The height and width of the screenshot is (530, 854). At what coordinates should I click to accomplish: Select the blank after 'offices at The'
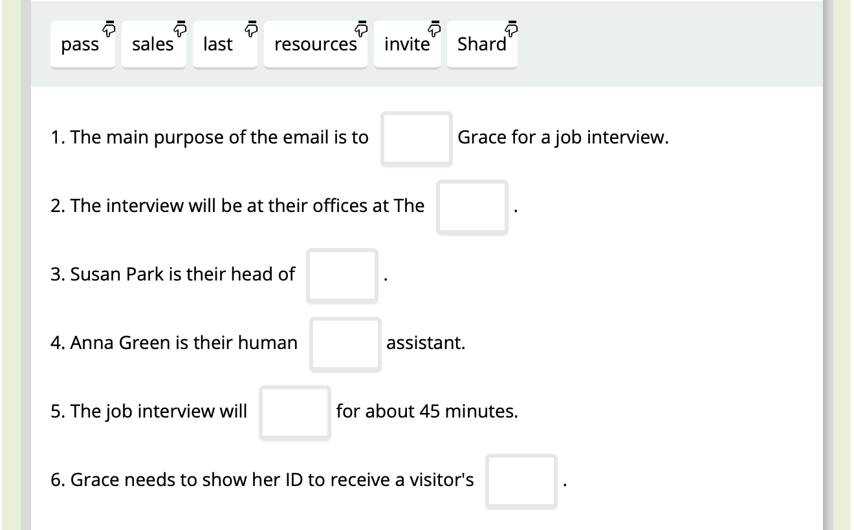point(472,207)
